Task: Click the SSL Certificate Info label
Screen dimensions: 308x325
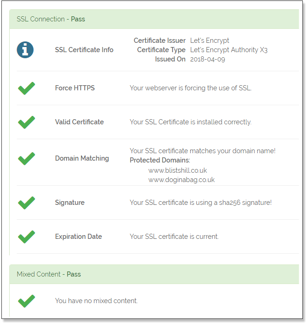Action: [84, 50]
